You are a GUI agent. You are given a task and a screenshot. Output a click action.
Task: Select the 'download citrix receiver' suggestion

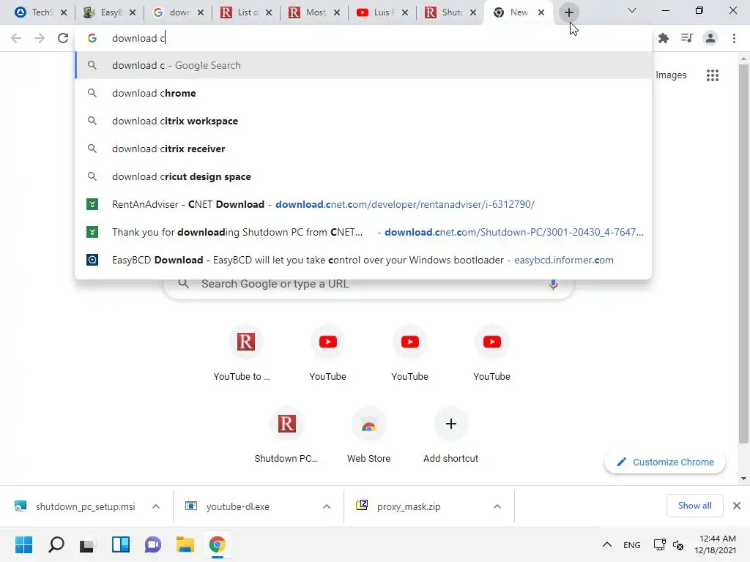(x=363, y=149)
